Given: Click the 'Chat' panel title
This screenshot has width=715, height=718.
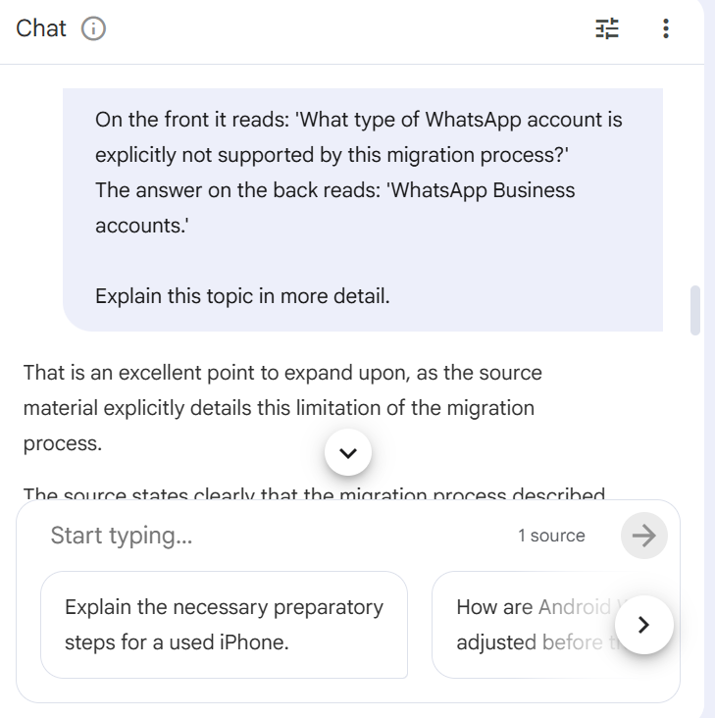Looking at the screenshot, I should [41, 29].
